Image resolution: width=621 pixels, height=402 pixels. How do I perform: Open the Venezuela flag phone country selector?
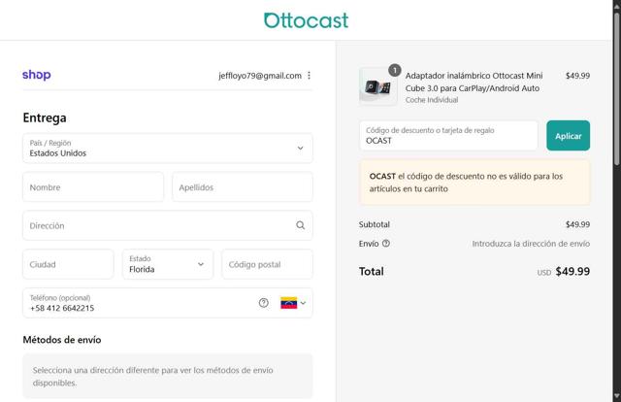click(293, 303)
